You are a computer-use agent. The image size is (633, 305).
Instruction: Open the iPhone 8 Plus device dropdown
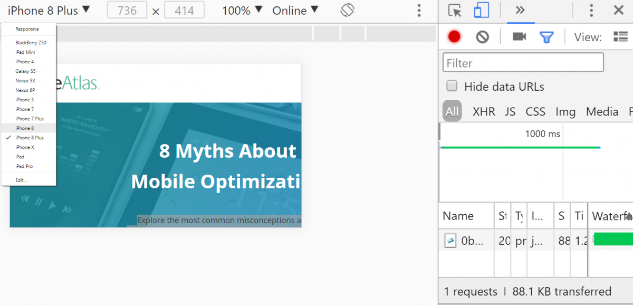pyautogui.click(x=49, y=10)
